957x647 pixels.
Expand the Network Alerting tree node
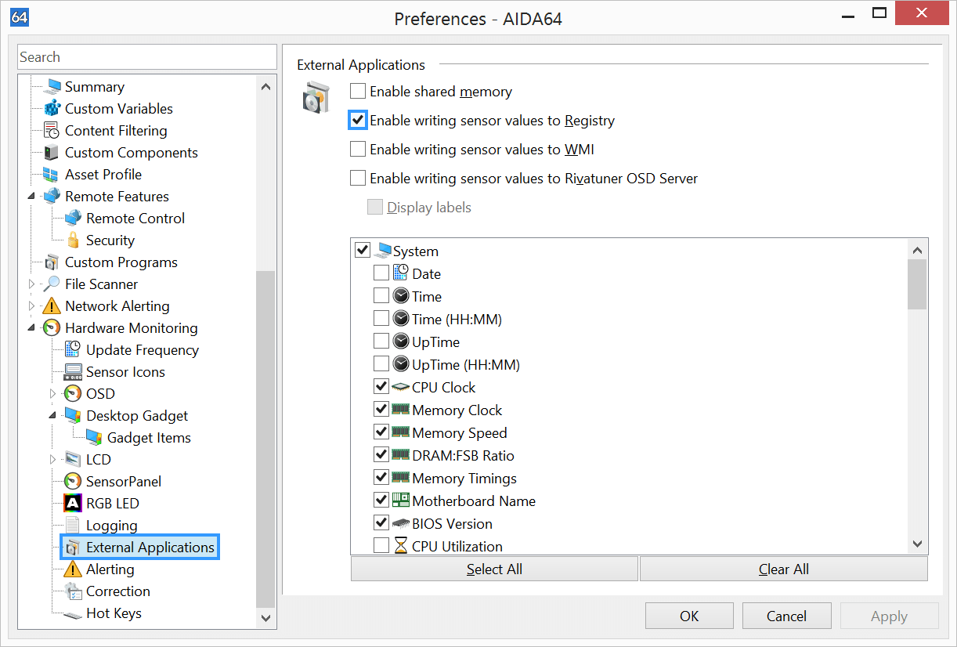click(32, 306)
